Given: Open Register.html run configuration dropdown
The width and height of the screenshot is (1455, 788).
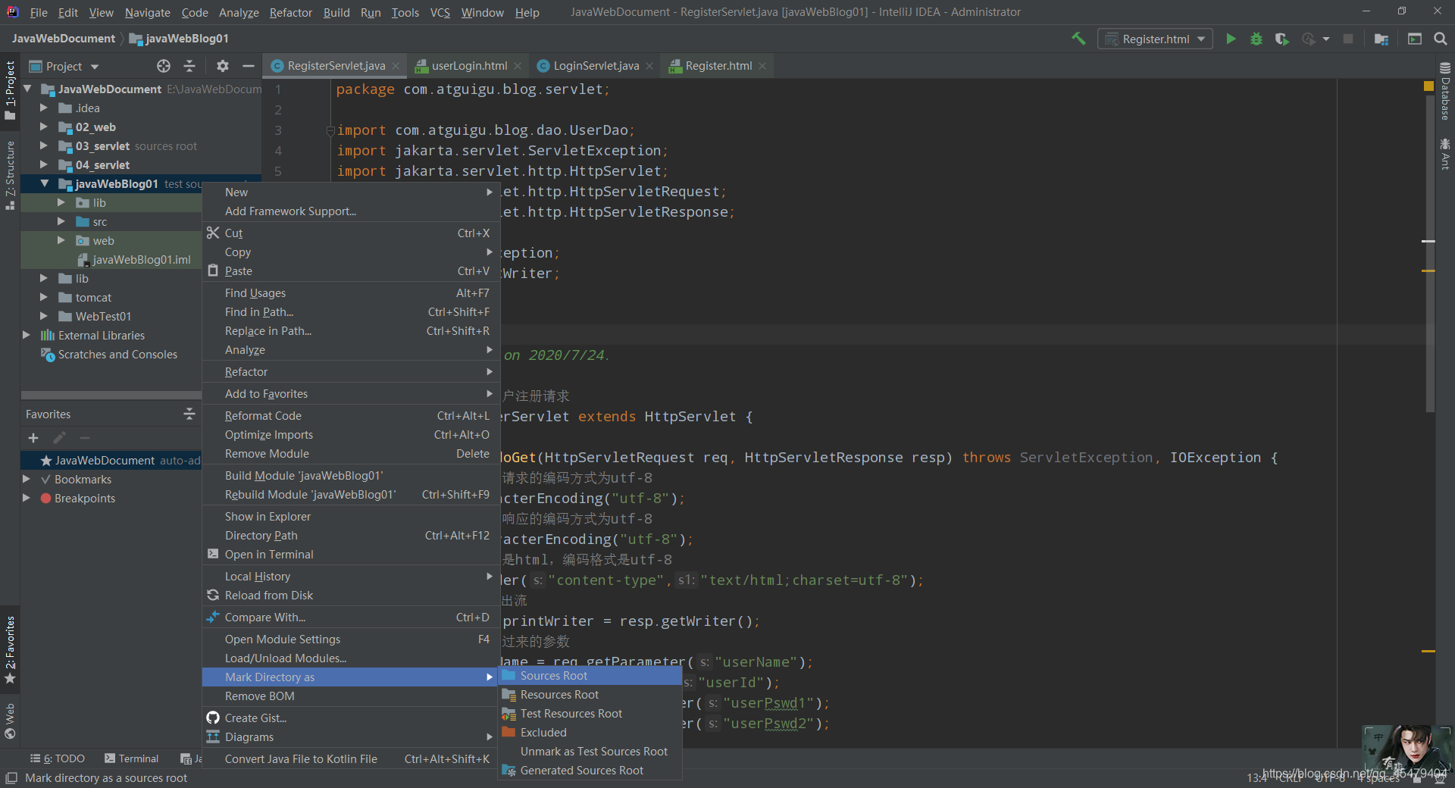Looking at the screenshot, I should coord(1156,39).
